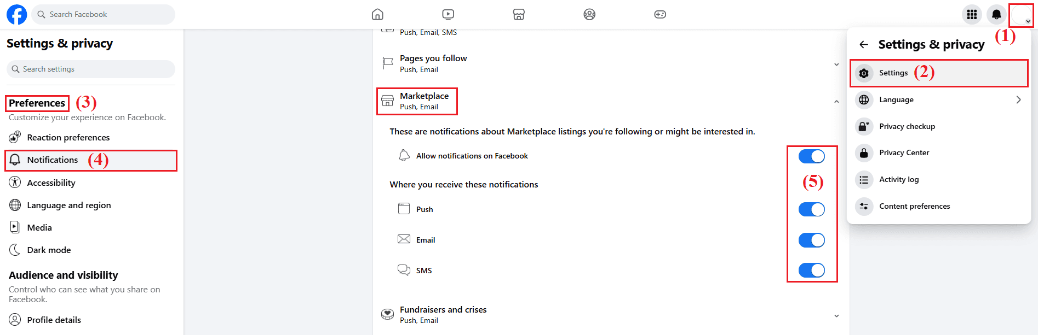Open Accessibility settings
This screenshot has width=1038, height=335.
click(x=91, y=183)
